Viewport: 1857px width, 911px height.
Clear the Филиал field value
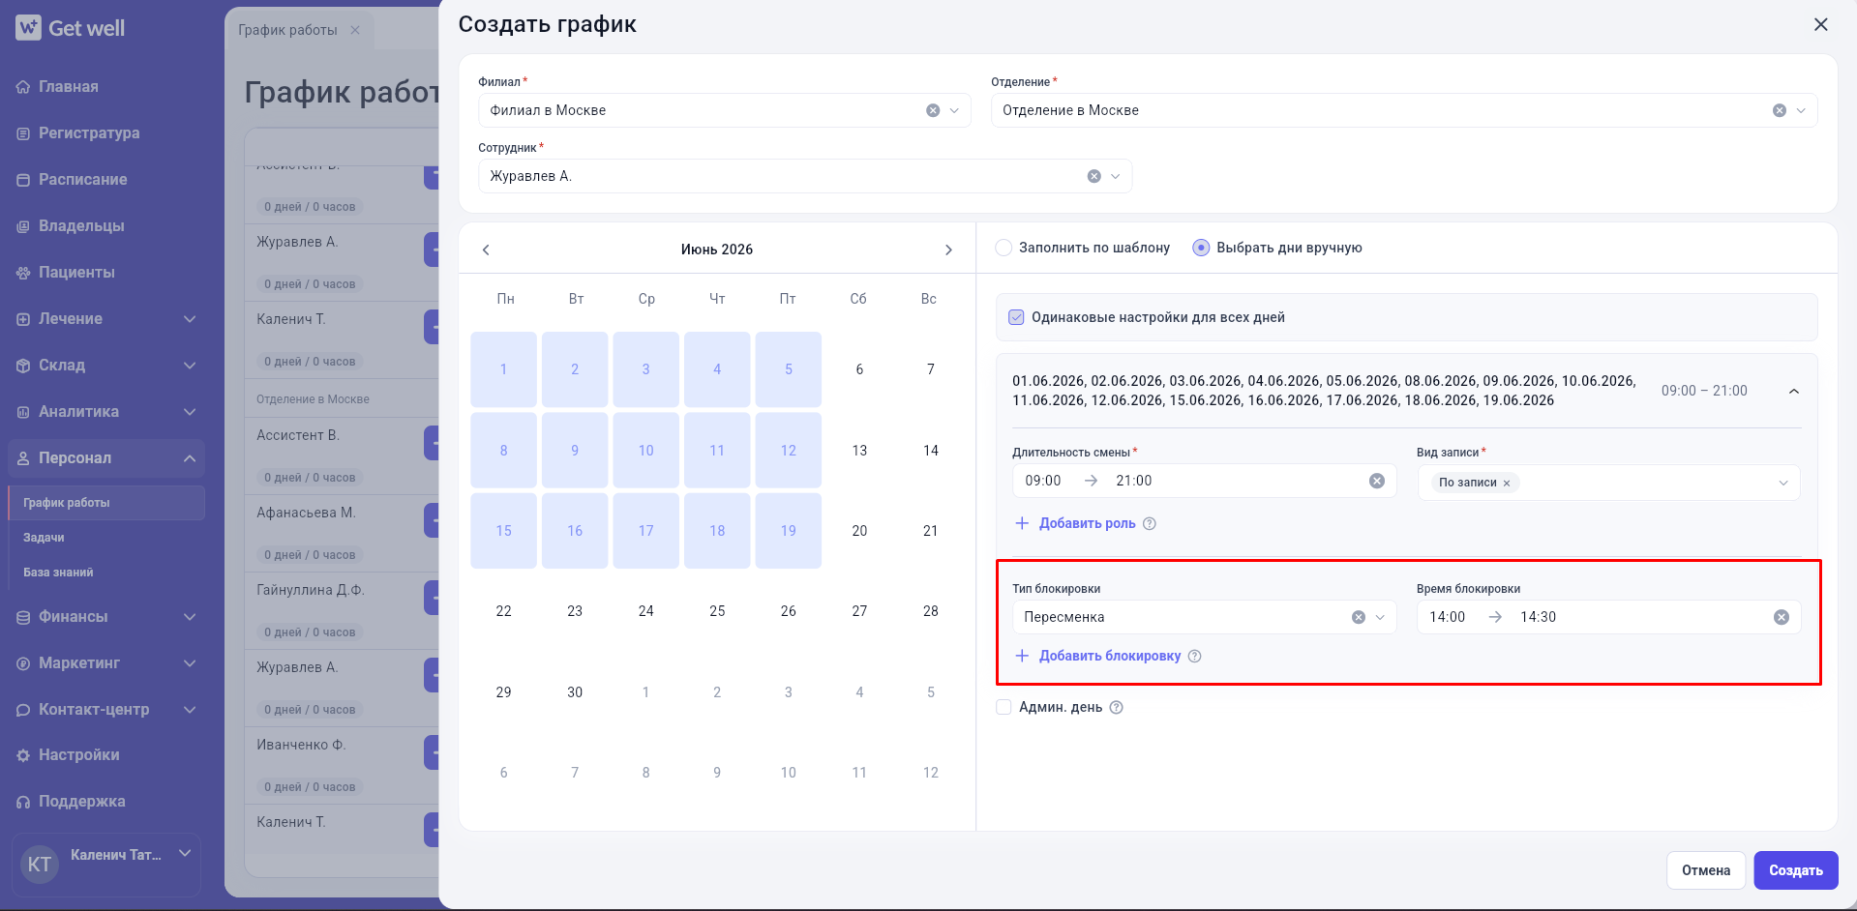pos(933,110)
